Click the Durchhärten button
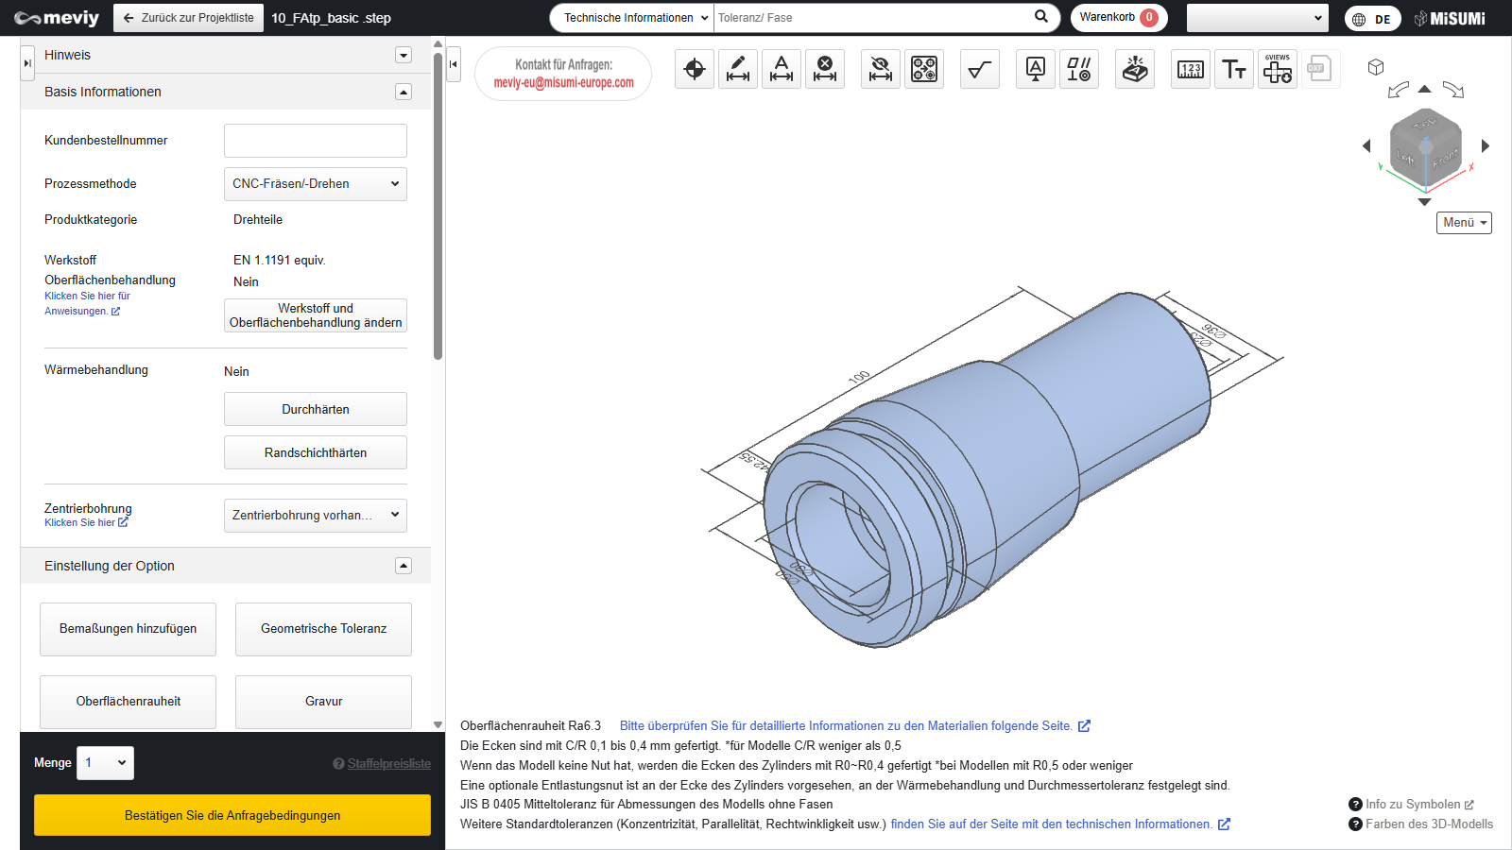The height and width of the screenshot is (850, 1512). tap(316, 409)
